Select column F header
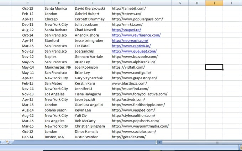The width and height of the screenshot is (242, 151). coord(141,3)
